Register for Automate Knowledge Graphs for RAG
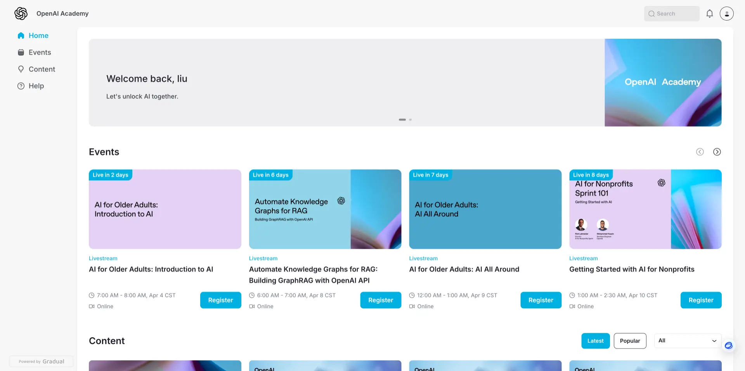The width and height of the screenshot is (745, 371). 381,300
